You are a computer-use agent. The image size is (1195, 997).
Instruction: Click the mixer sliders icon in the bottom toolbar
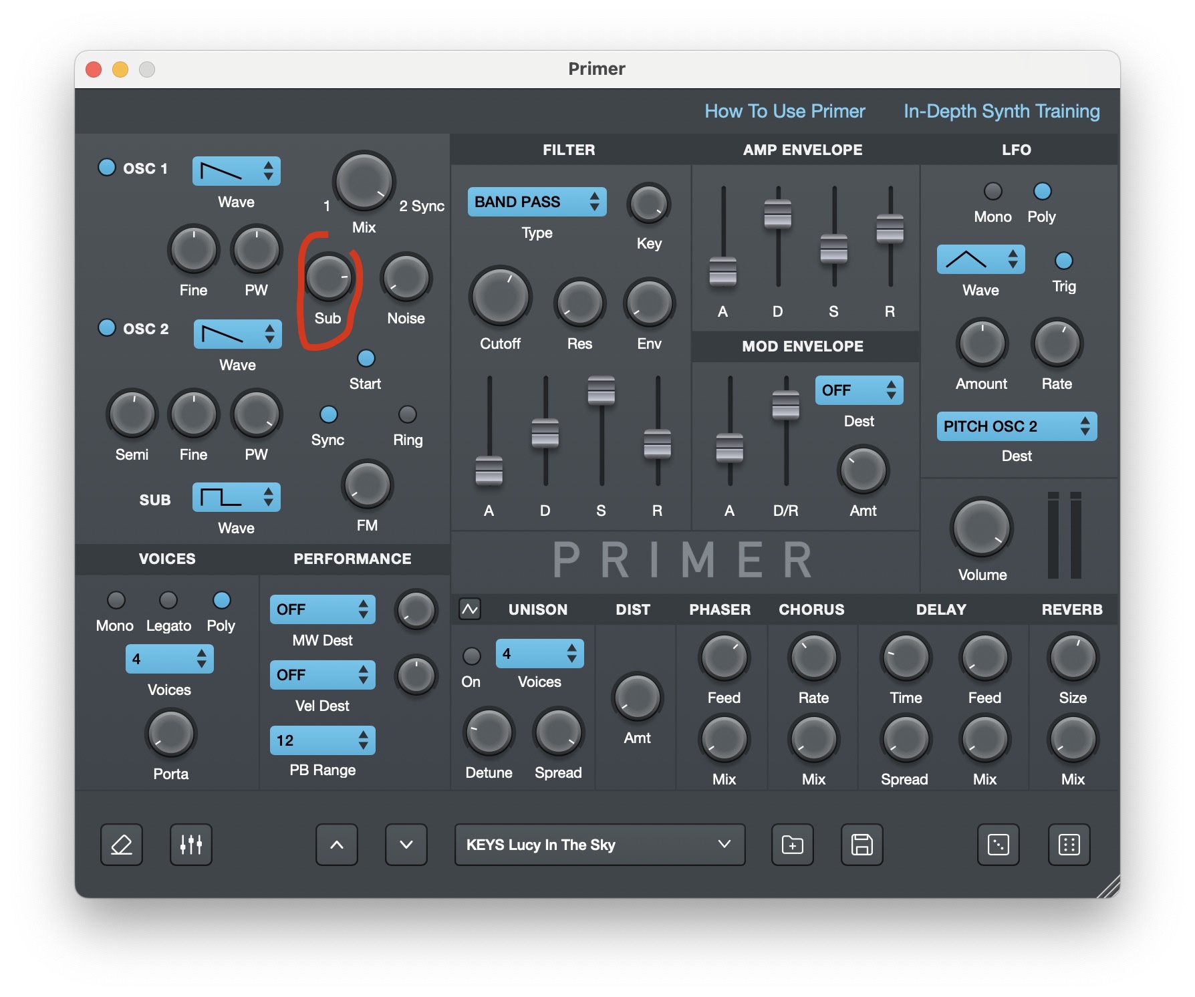pyautogui.click(x=190, y=845)
